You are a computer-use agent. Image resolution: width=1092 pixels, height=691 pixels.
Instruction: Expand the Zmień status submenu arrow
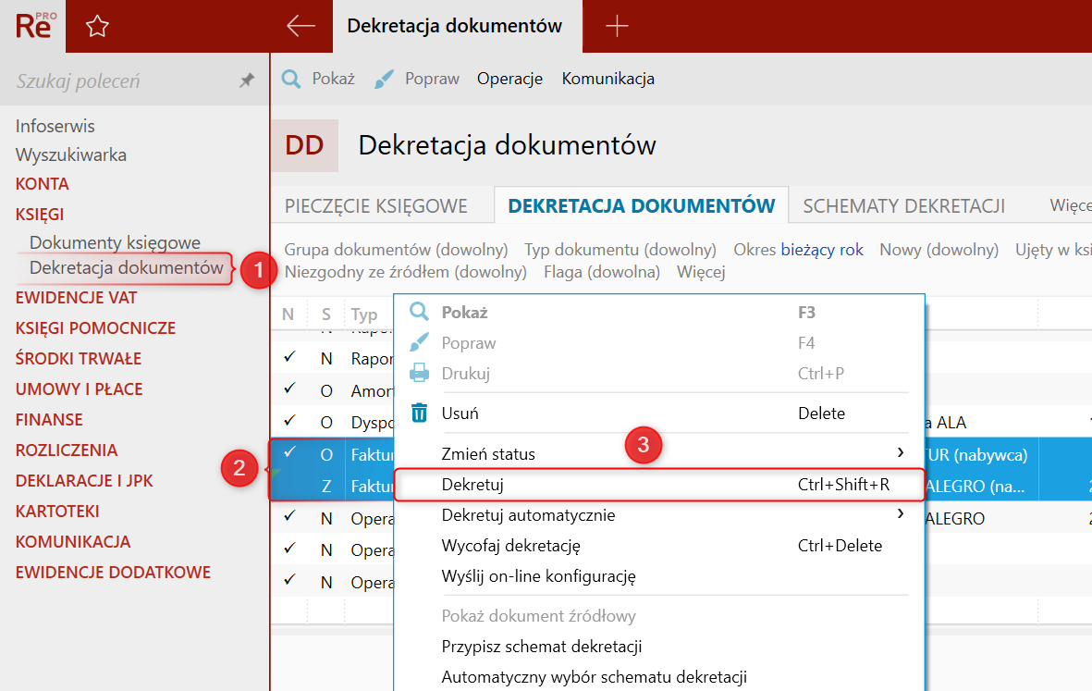click(901, 452)
